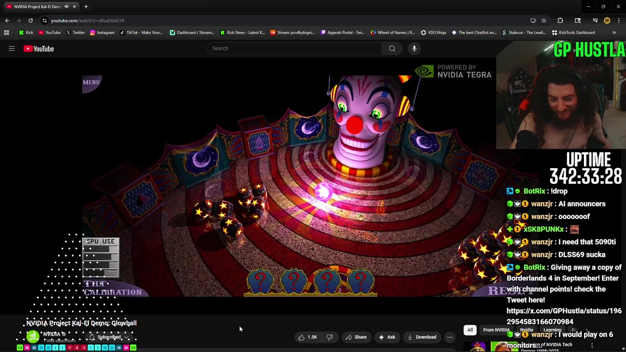The image size is (626, 352).
Task: Click the Ask button
Action: click(386, 337)
